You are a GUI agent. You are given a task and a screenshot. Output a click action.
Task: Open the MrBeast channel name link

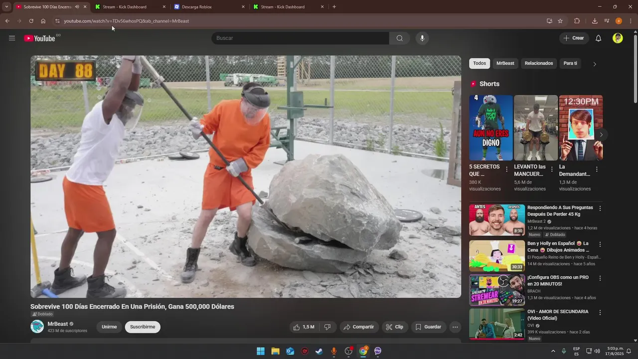click(57, 324)
